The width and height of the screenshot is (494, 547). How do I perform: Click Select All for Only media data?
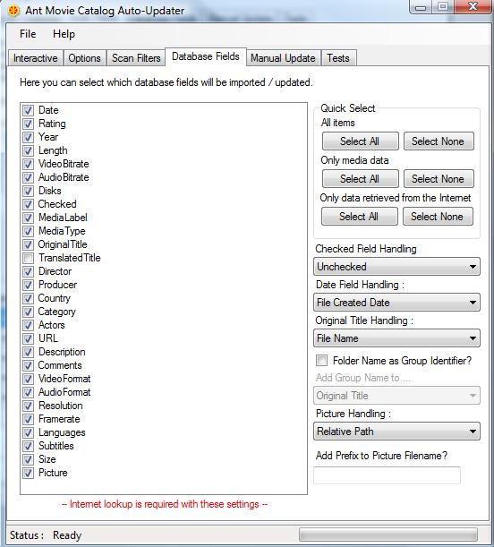pyautogui.click(x=360, y=179)
